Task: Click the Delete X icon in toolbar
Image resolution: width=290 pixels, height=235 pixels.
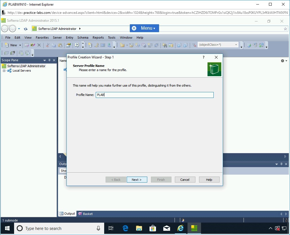Action: (x=39, y=45)
